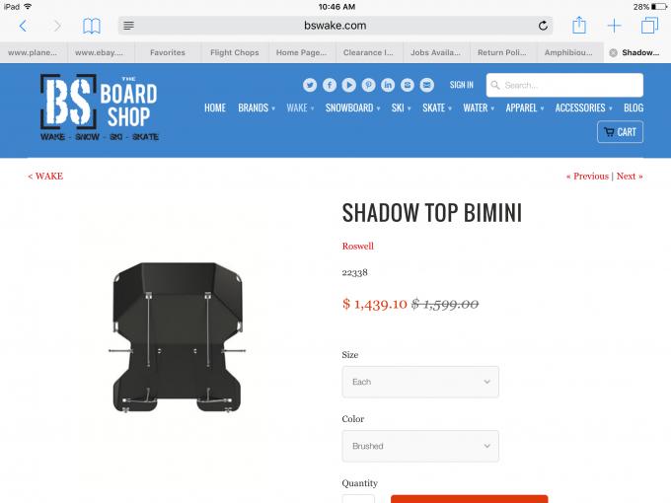Open the Pinterest social icon
This screenshot has width=671, height=503.
368,85
